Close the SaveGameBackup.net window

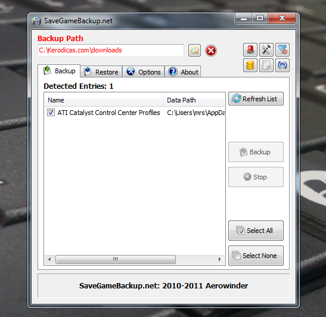(x=282, y=18)
